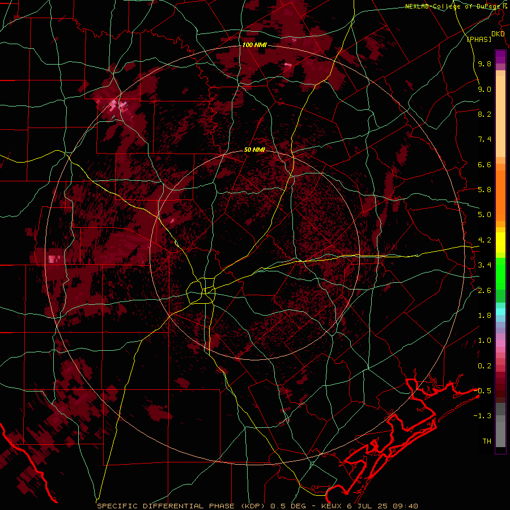The height and width of the screenshot is (510, 510).
Task: Click the -1.3 scale value
Action: [482, 416]
